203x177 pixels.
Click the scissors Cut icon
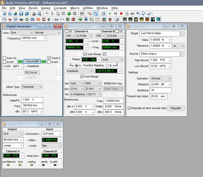click(52, 13)
